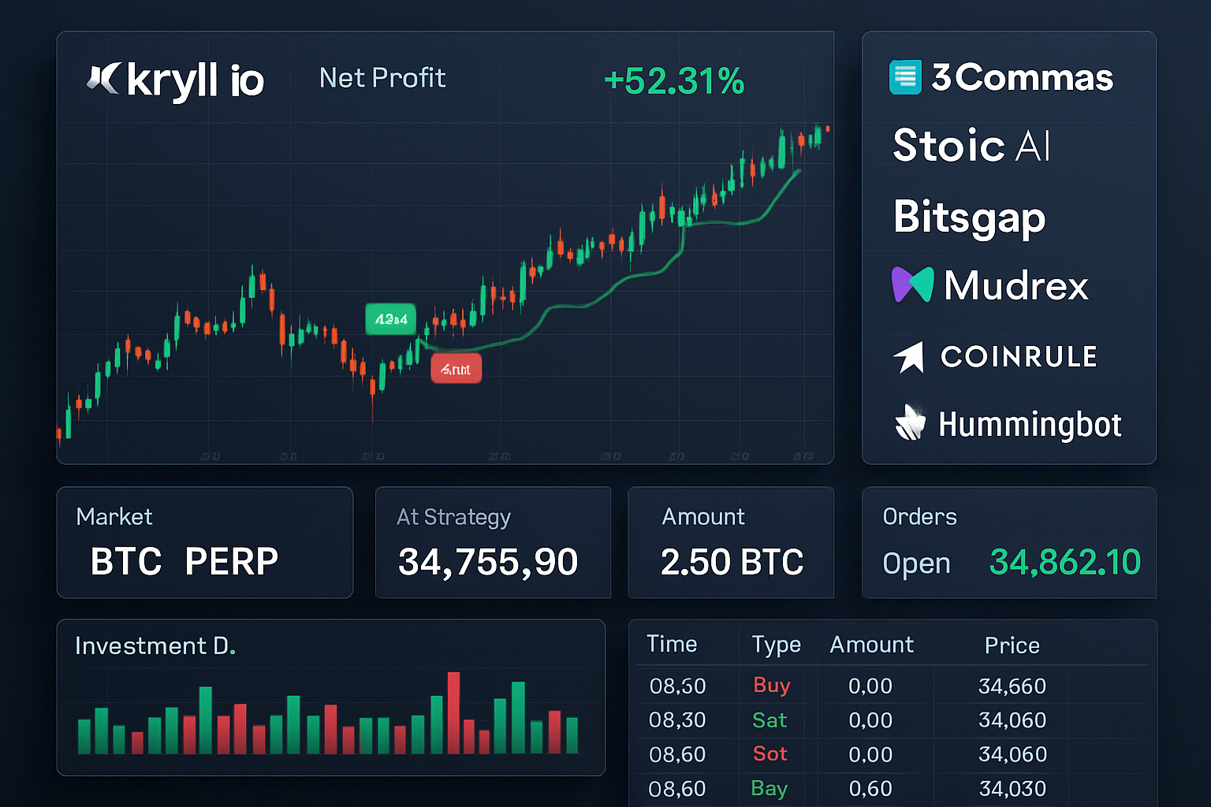1211x807 pixels.
Task: Open the Market BTC PERP selector
Action: [x=204, y=543]
